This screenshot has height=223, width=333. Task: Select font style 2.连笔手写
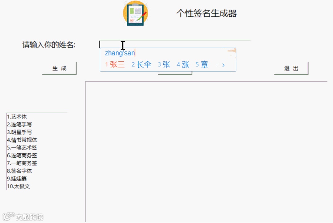pyautogui.click(x=19, y=124)
